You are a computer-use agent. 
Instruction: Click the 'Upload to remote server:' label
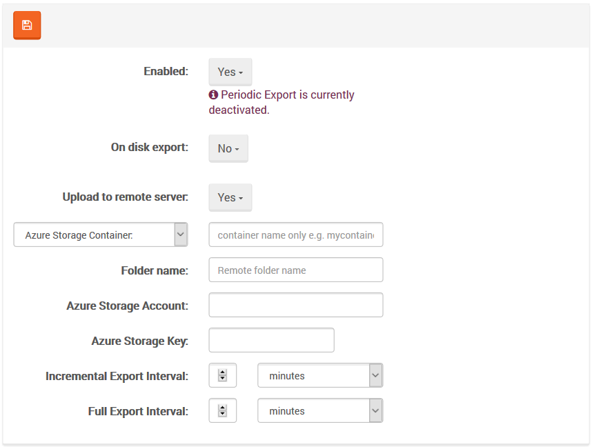coord(126,197)
